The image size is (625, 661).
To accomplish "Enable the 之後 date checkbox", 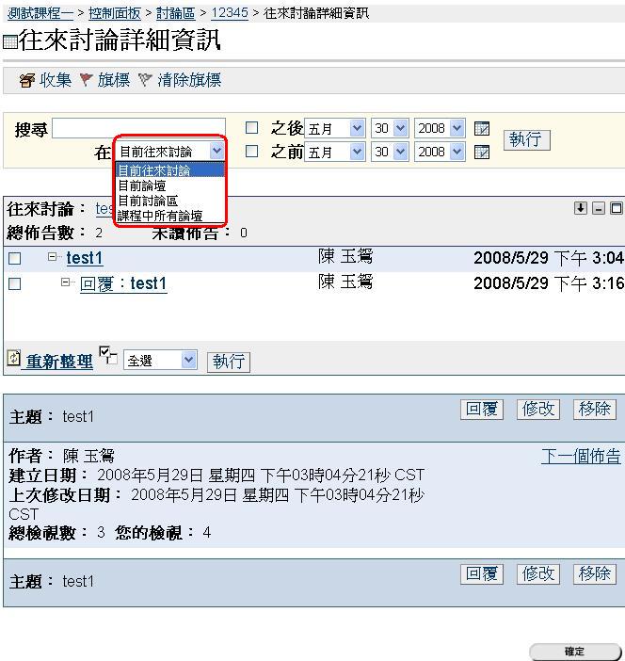I will [x=251, y=128].
